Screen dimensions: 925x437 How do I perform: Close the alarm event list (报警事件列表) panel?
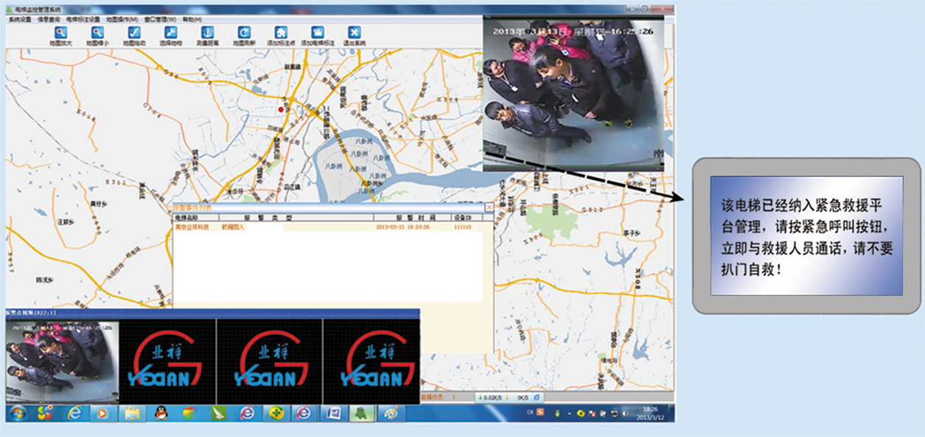point(488,208)
